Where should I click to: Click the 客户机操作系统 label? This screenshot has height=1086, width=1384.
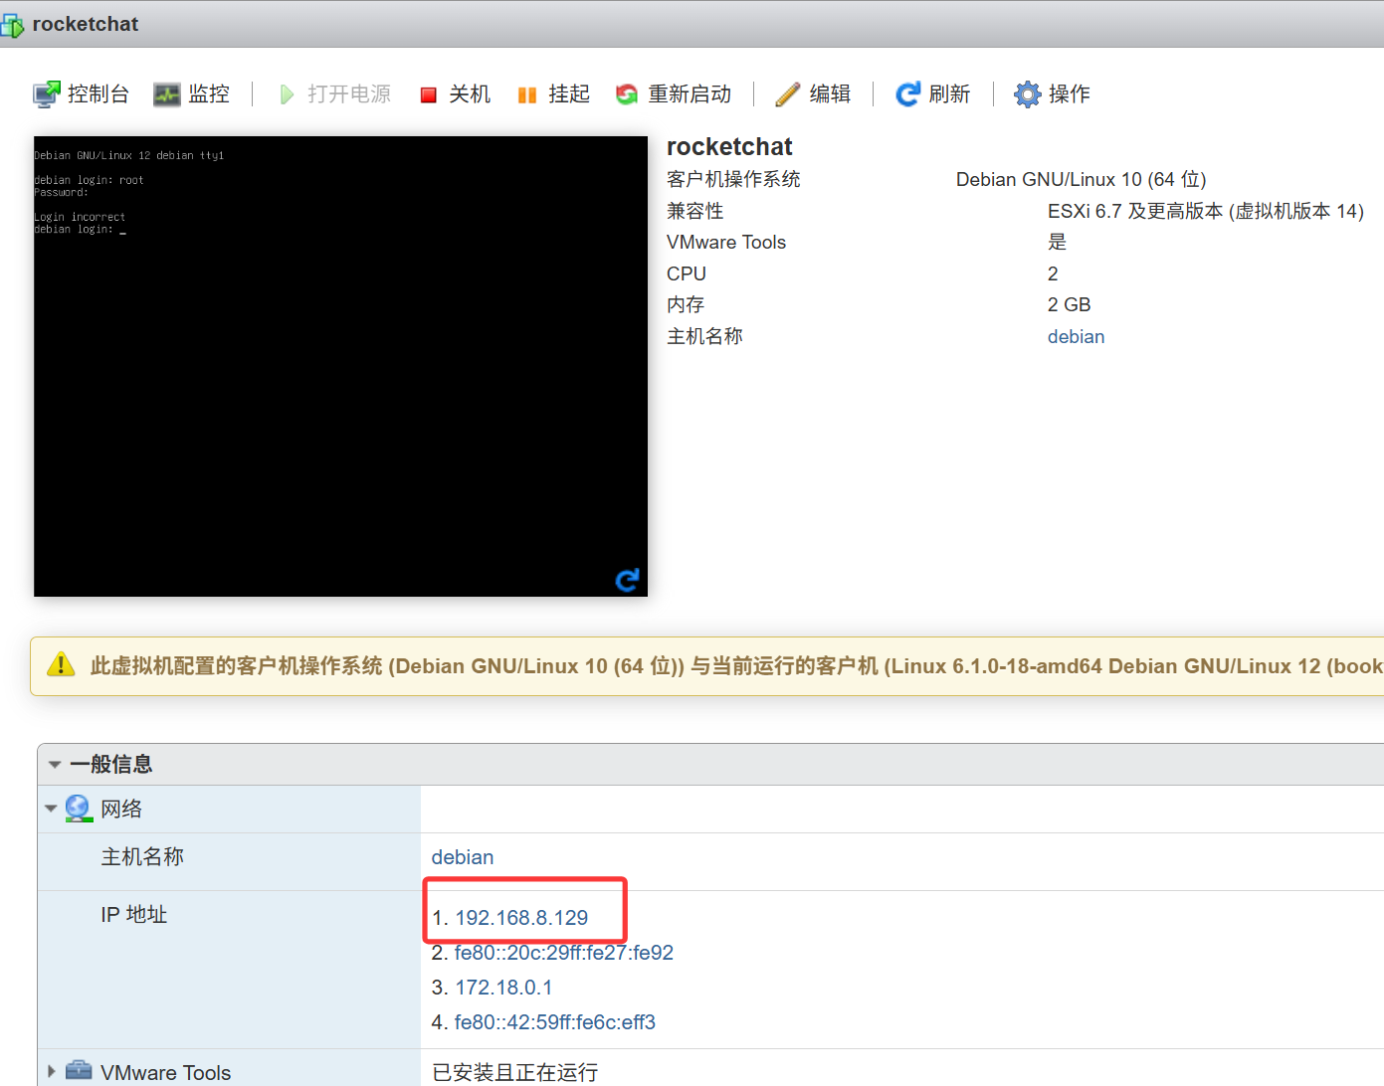tap(733, 179)
